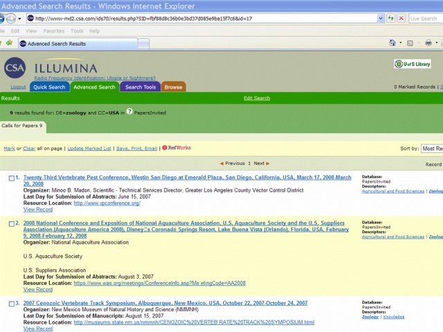
Task: Click Agricultural and Food Sciences descriptor, record 1
Action: [x=393, y=191]
